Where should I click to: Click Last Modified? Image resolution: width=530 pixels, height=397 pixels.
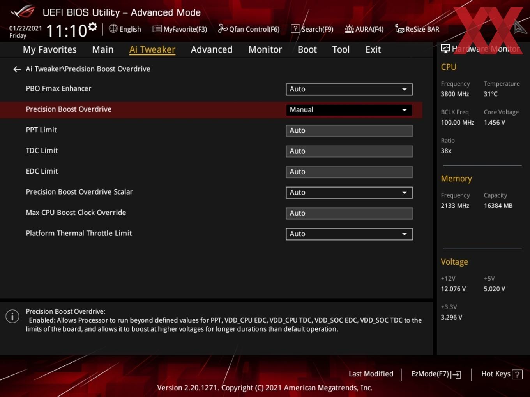click(x=371, y=374)
